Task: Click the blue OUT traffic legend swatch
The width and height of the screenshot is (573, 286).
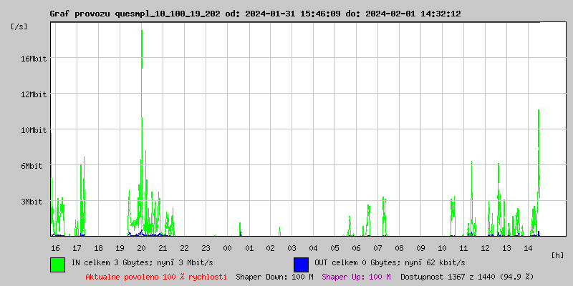Action: pyautogui.click(x=301, y=264)
